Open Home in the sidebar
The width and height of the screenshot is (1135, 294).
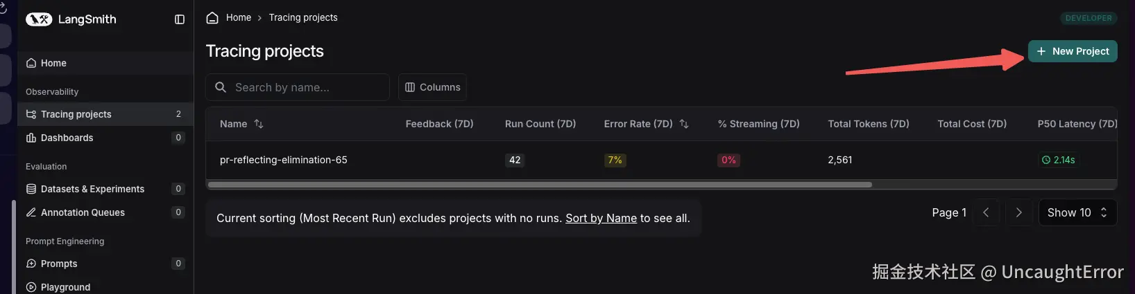53,63
